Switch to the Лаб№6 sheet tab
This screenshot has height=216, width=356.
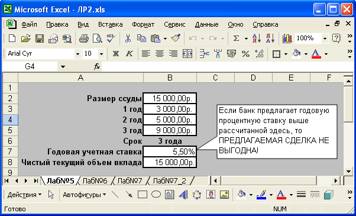[x=95, y=181]
